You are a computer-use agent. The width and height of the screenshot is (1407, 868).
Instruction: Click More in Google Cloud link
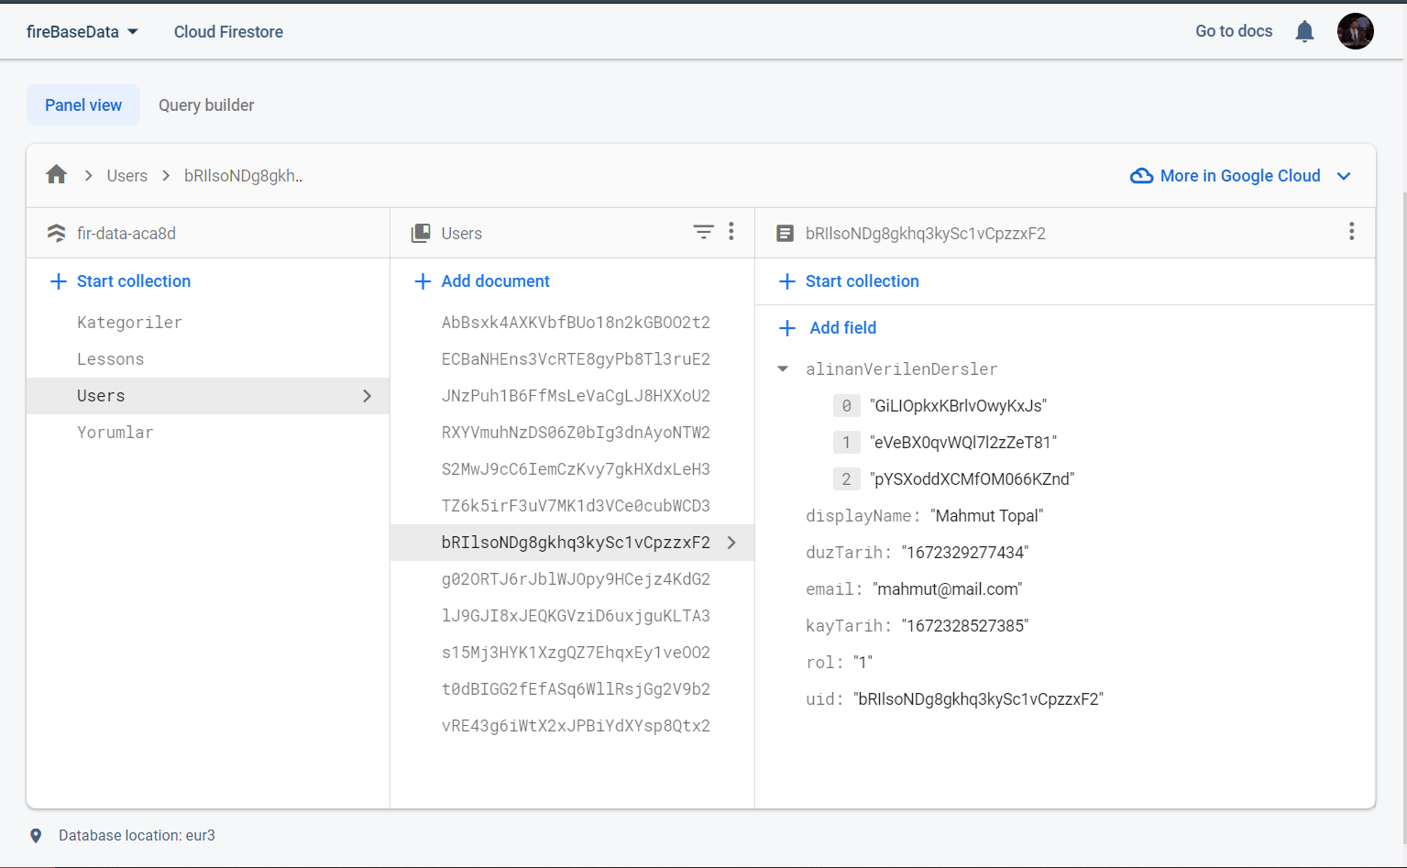pyautogui.click(x=1240, y=176)
